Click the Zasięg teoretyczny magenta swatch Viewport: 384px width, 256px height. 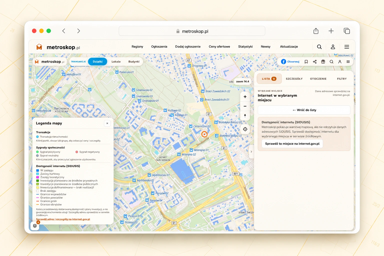(x=37, y=177)
